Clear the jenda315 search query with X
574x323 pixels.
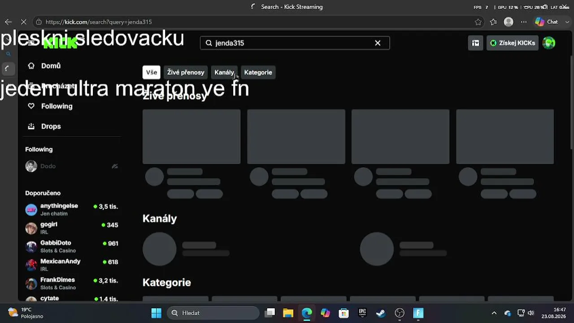pyautogui.click(x=378, y=43)
